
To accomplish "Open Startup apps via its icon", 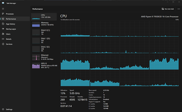I will (x=3, y=29).
